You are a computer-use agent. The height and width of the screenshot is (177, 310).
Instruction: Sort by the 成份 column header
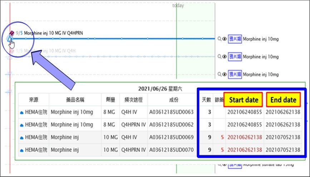(171, 100)
